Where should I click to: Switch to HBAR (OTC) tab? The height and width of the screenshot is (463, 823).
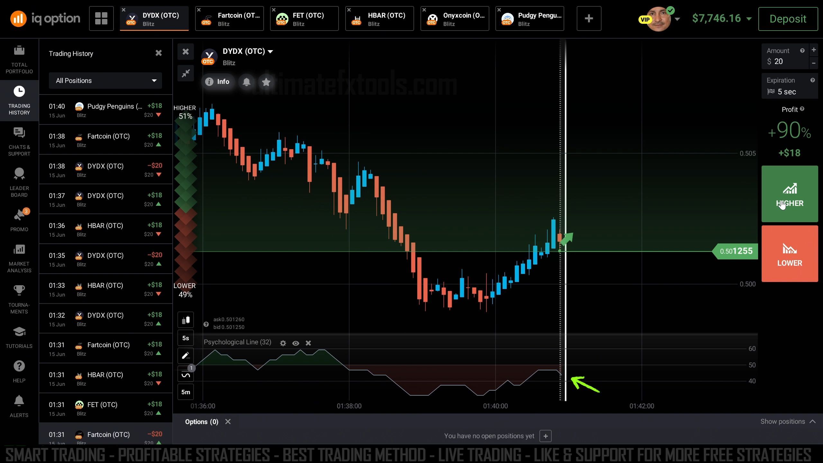(x=380, y=18)
